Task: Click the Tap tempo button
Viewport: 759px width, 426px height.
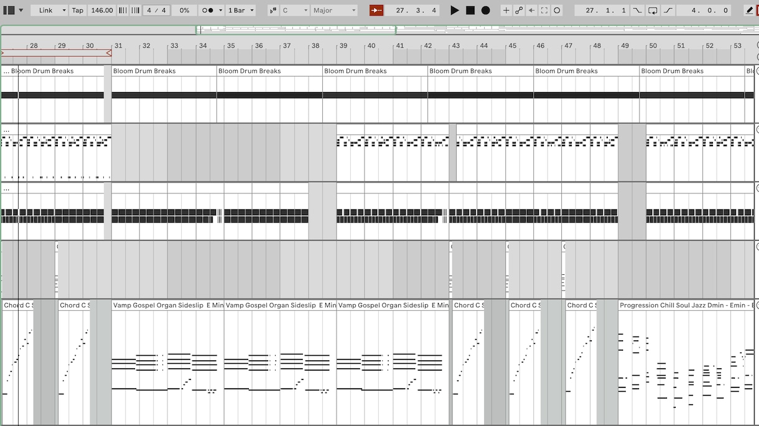Action: (77, 10)
